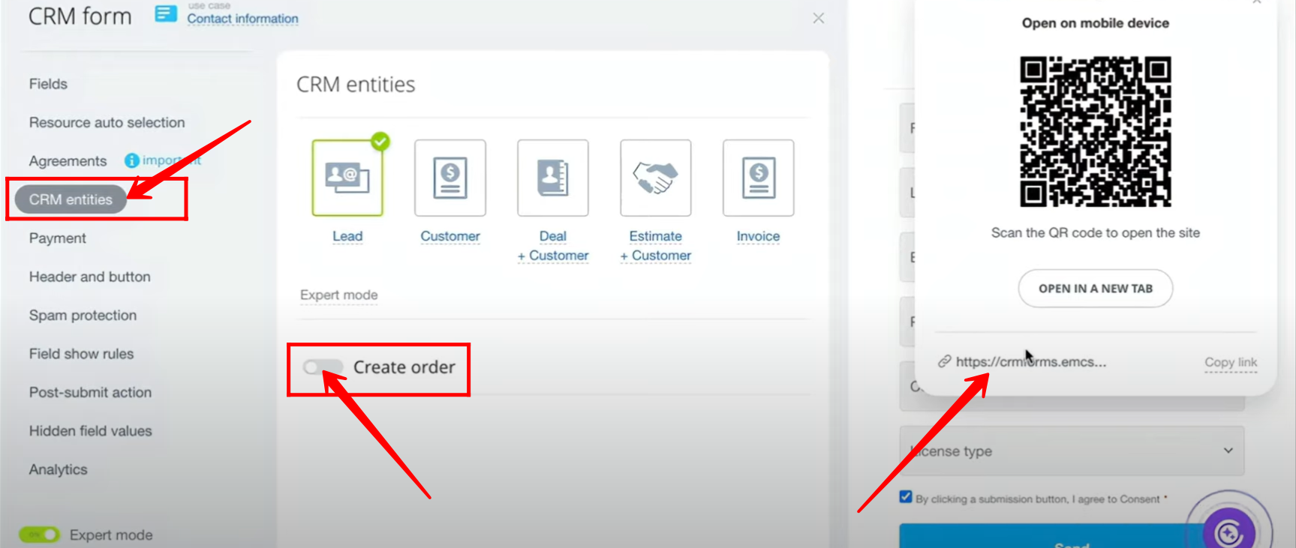Choose the Estimate + Customer handshake icon
This screenshot has width=1296, height=548.
pos(656,178)
